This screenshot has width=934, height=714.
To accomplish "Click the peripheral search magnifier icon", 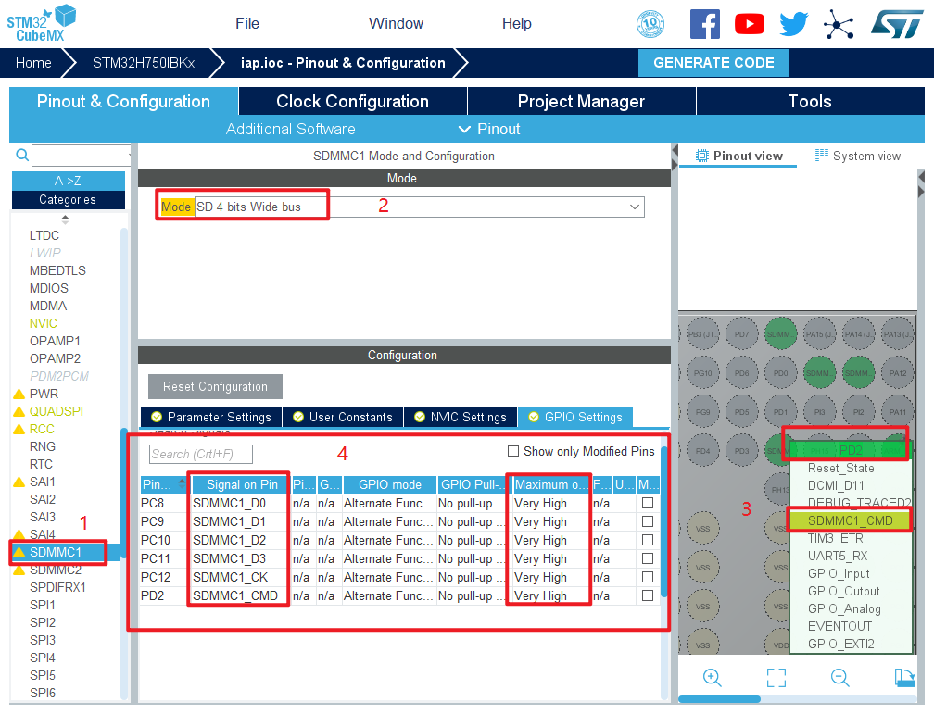I will point(22,156).
